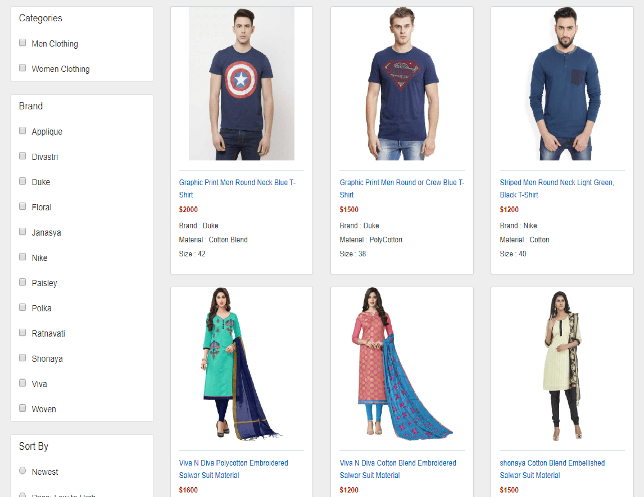The height and width of the screenshot is (497, 644).
Task: Check the Janasya brand option
Action: [x=22, y=231]
